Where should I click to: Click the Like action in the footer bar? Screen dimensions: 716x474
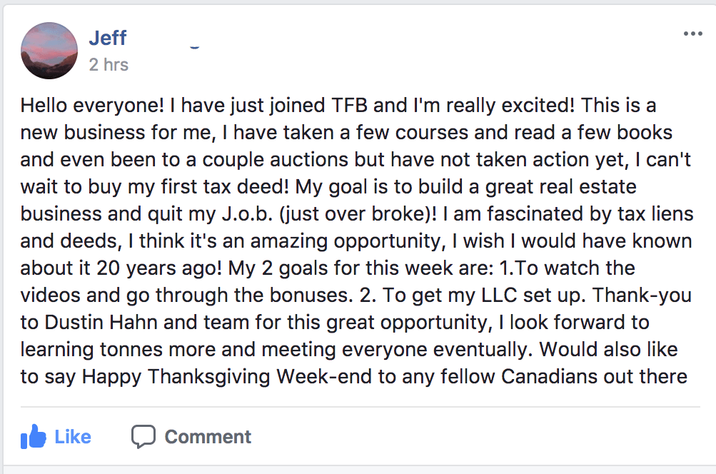[57, 436]
